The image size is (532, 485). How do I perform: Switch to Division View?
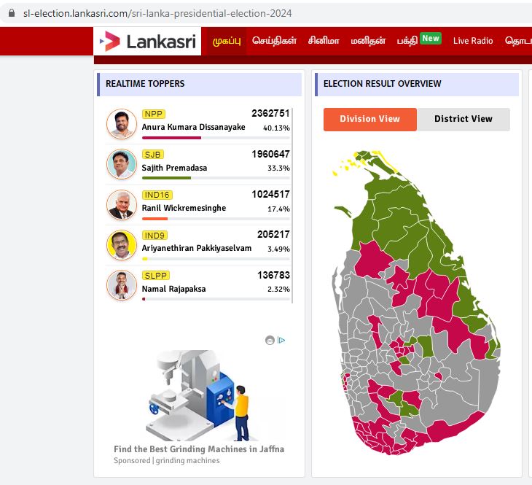pos(369,119)
